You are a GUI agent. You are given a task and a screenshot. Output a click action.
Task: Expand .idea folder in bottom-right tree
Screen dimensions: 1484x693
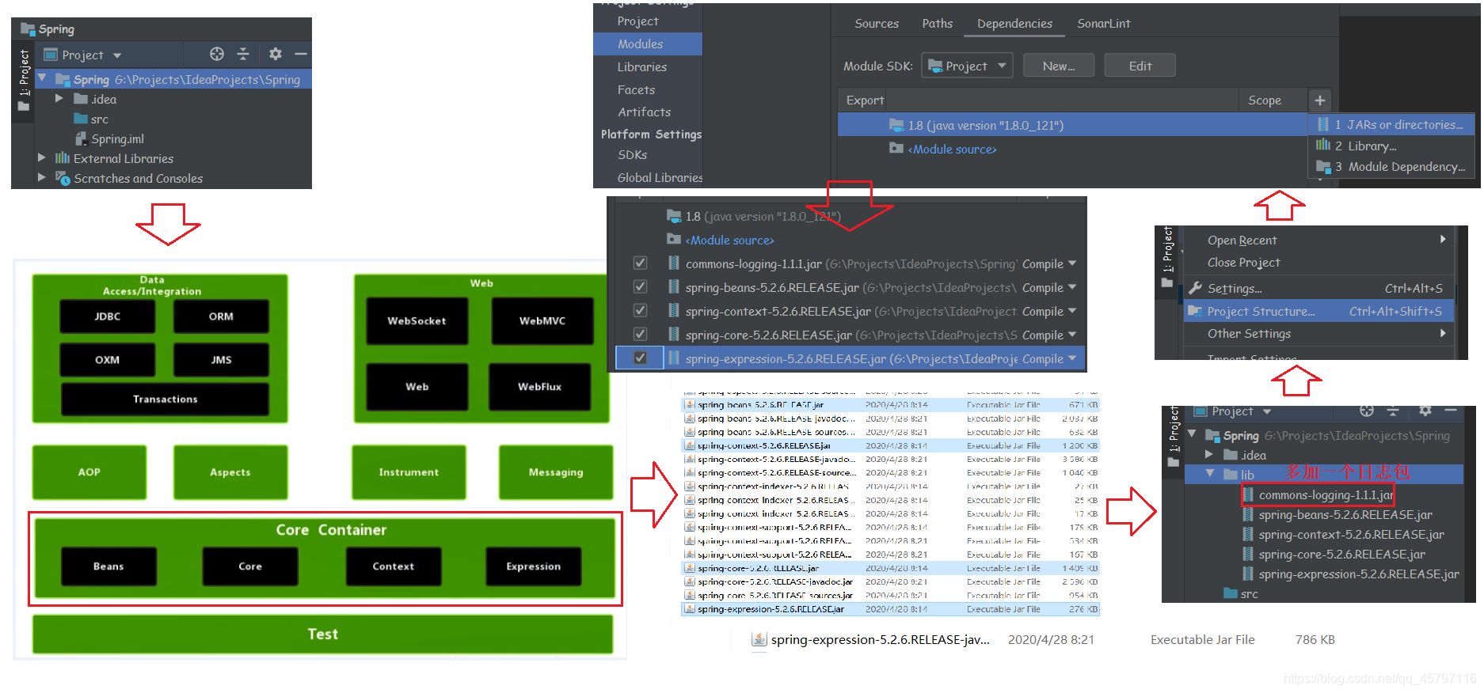[1209, 454]
